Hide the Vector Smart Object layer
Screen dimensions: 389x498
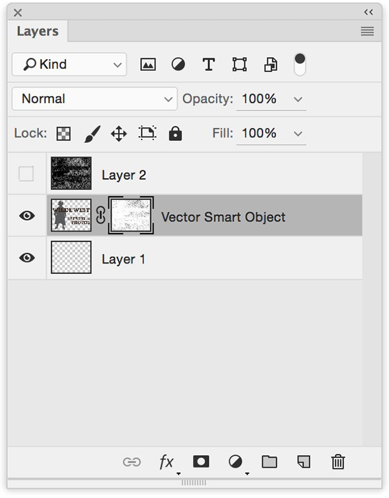[x=27, y=216]
